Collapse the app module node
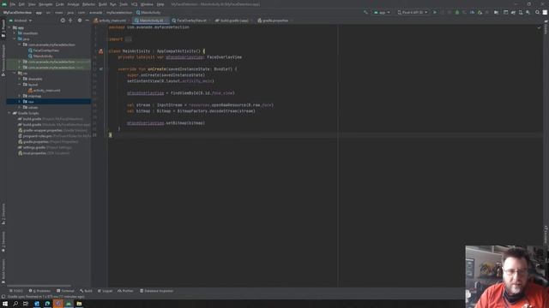549x308 pixels. [x=9, y=27]
